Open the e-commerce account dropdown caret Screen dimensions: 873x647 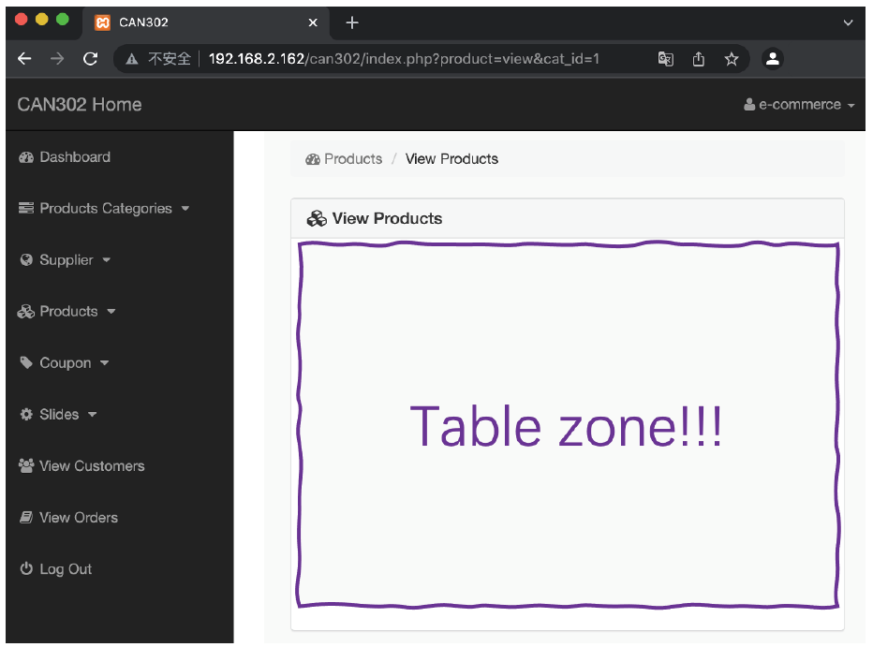pos(851,105)
